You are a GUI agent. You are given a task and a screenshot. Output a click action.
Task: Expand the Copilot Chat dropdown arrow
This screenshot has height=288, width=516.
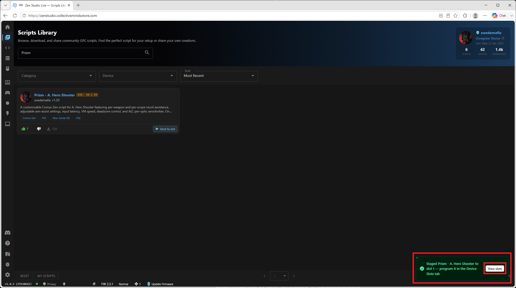click(x=511, y=16)
